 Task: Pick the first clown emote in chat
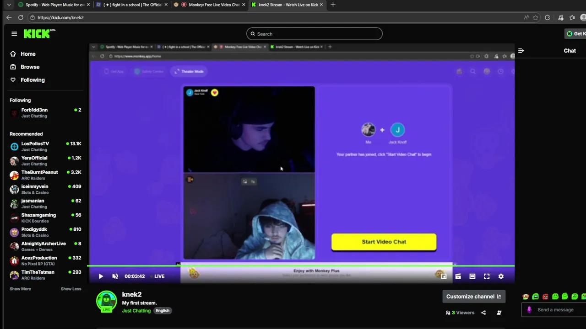pyautogui.click(x=526, y=297)
